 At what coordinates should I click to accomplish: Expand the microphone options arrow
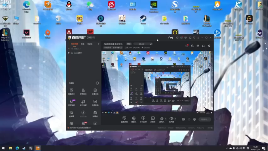[165, 119]
